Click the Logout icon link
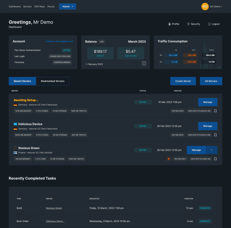The height and width of the screenshot is (228, 231). 214,24
